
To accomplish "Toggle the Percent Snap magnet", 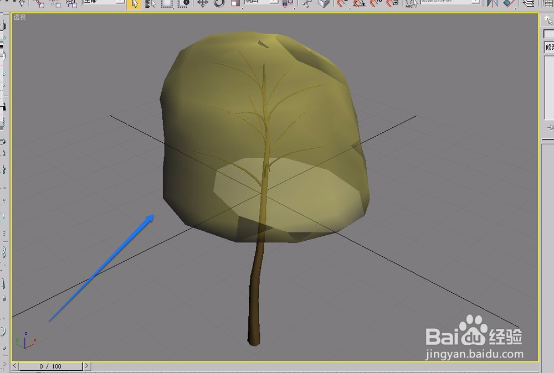I will (x=376, y=3).
